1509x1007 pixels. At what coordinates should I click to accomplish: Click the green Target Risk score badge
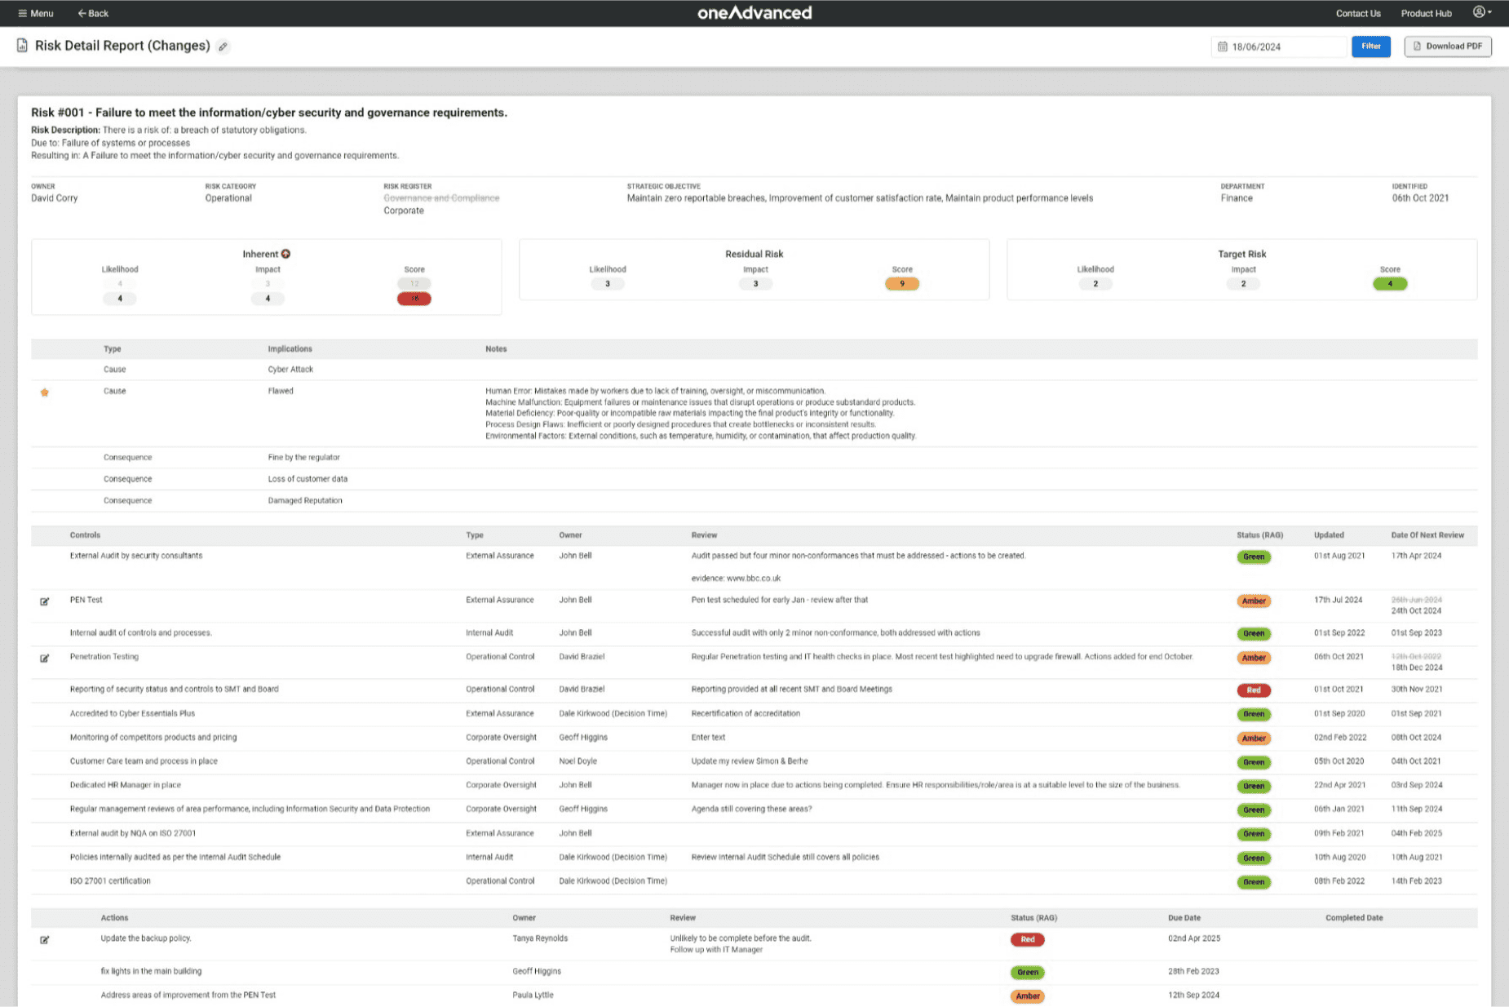(x=1389, y=284)
